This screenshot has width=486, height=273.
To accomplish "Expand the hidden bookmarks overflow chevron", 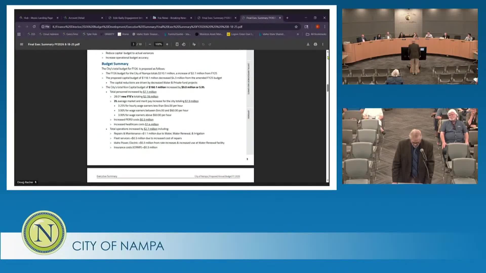I will pyautogui.click(x=298, y=34).
